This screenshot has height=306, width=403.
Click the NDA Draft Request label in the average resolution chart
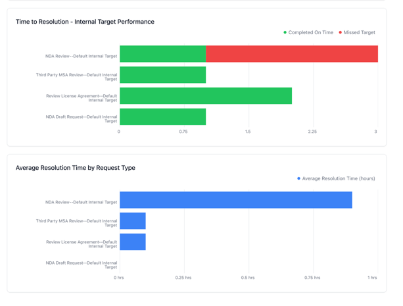pos(81,265)
